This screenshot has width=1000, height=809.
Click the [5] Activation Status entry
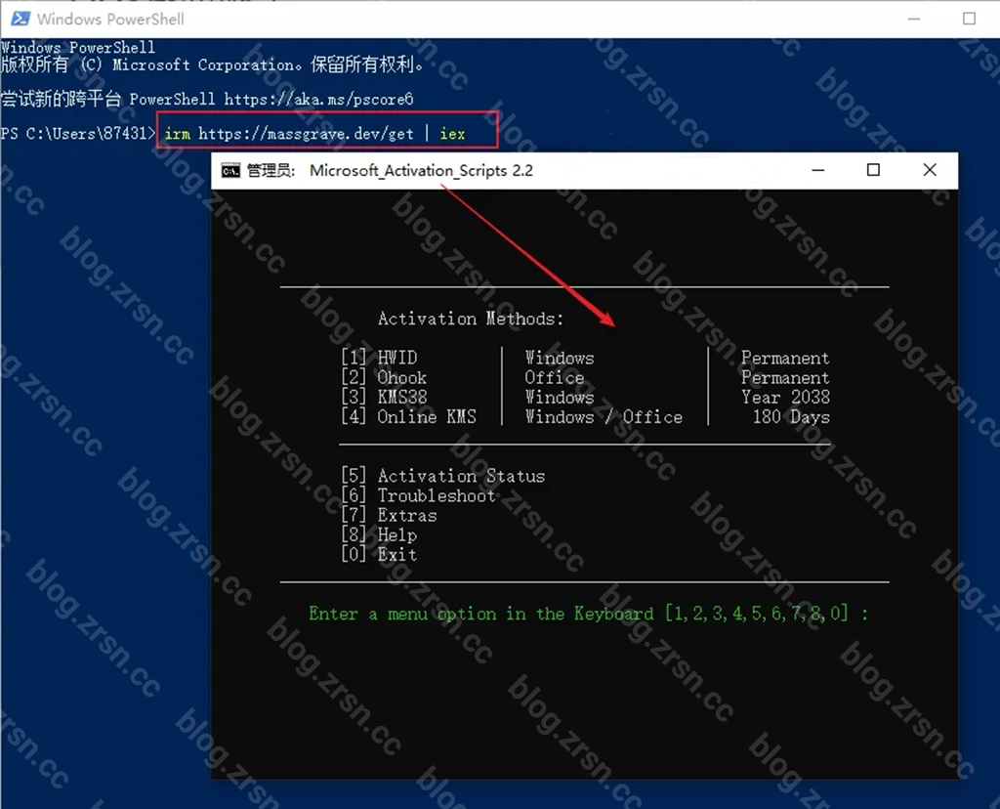(x=443, y=476)
